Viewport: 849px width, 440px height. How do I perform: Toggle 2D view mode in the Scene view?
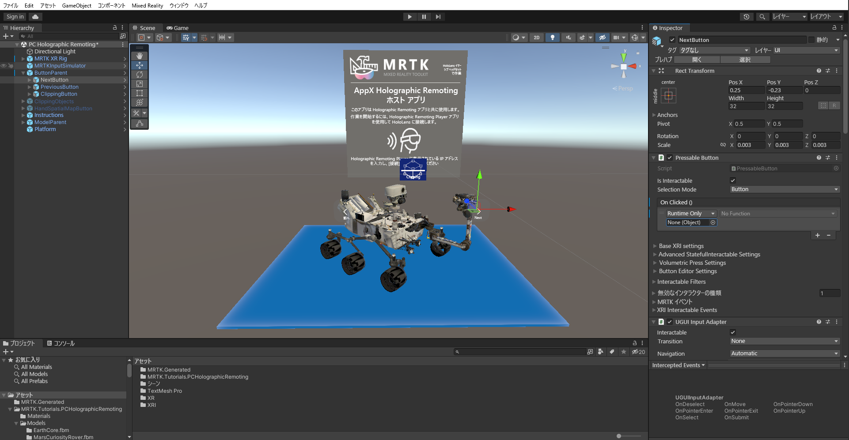[536, 38]
